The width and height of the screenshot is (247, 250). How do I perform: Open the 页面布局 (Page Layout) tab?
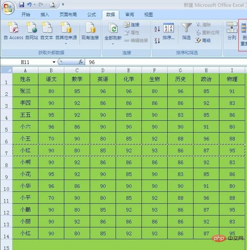click(68, 15)
